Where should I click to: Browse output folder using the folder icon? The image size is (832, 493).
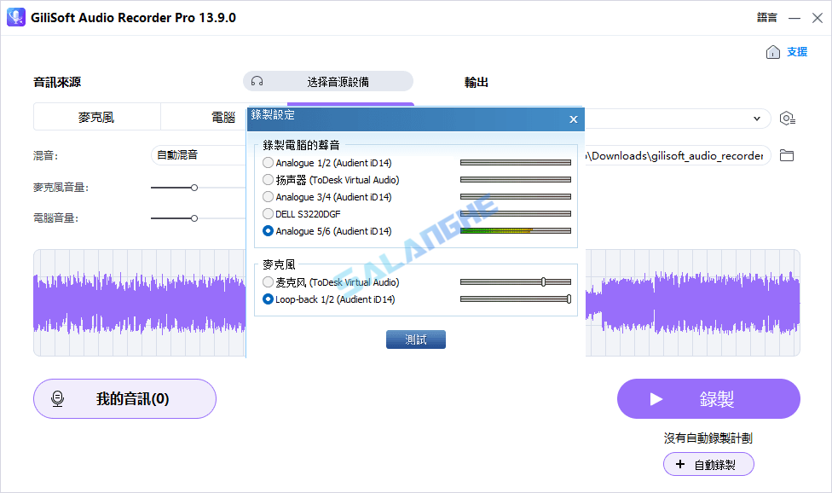pyautogui.click(x=787, y=155)
